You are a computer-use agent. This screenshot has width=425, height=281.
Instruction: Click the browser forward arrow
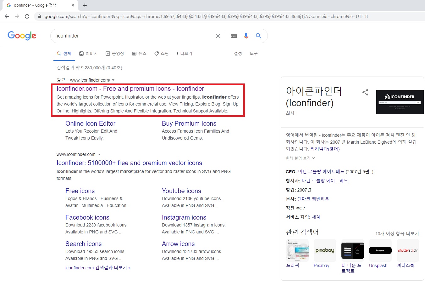tap(17, 16)
